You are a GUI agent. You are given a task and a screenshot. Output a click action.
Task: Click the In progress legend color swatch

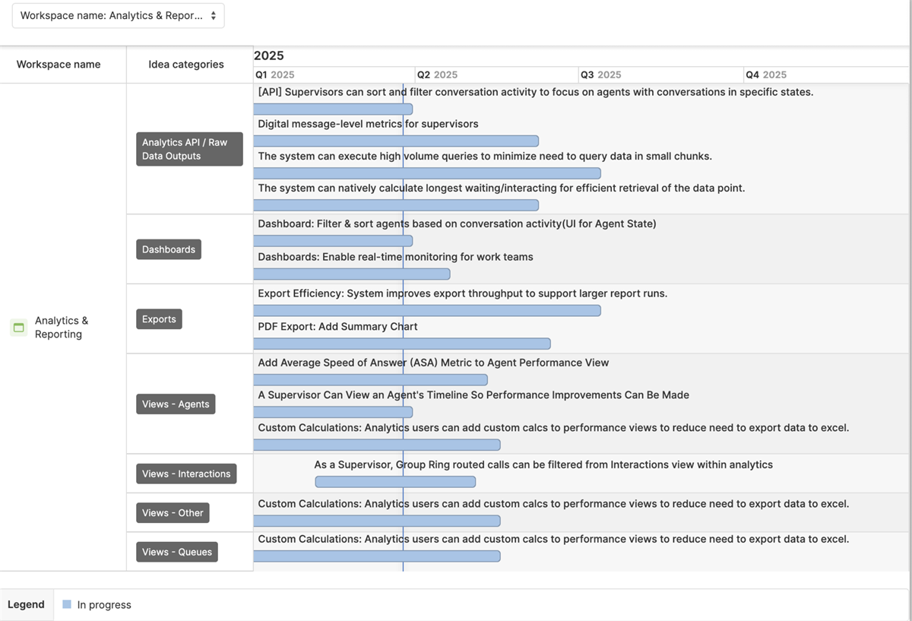point(67,605)
